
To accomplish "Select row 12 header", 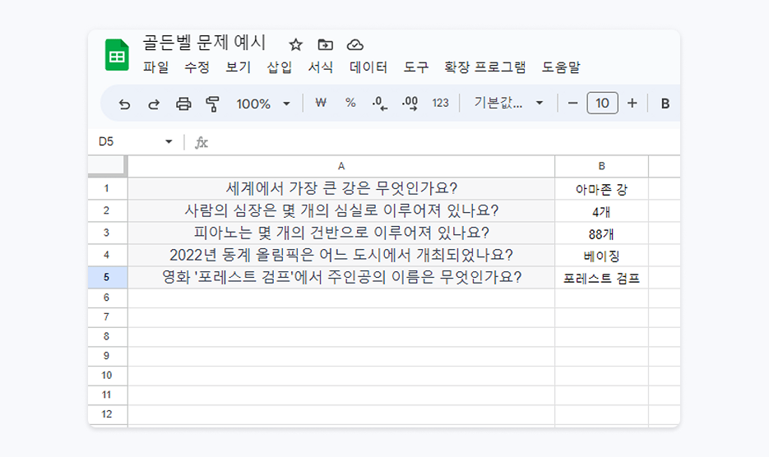I will 107,414.
